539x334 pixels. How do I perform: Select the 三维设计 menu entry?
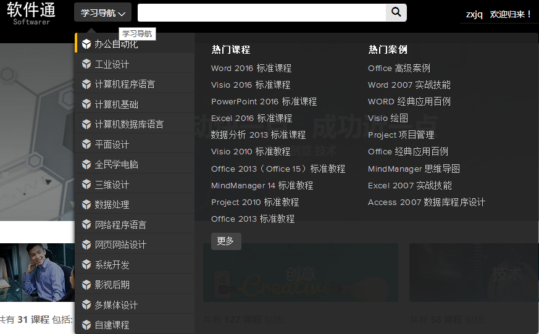click(135, 185)
